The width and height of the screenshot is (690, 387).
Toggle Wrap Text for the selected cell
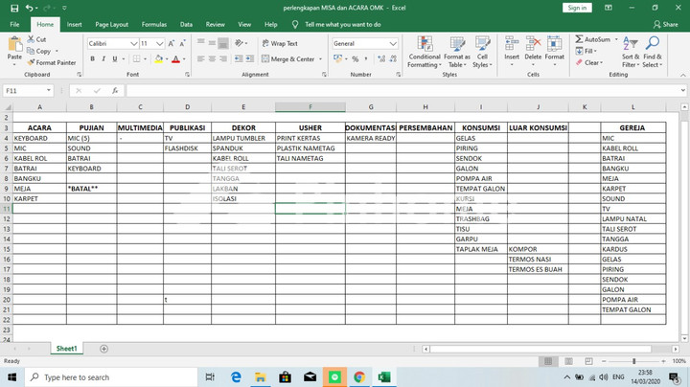click(x=279, y=43)
